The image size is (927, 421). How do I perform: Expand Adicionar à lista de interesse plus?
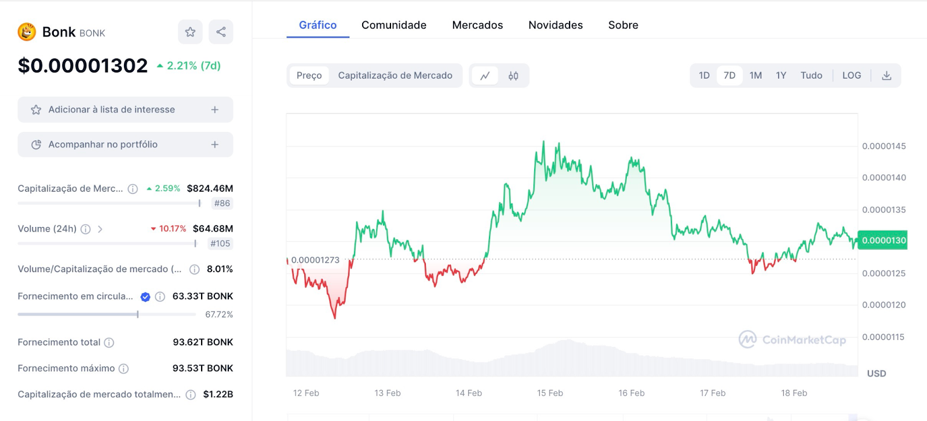click(x=215, y=109)
